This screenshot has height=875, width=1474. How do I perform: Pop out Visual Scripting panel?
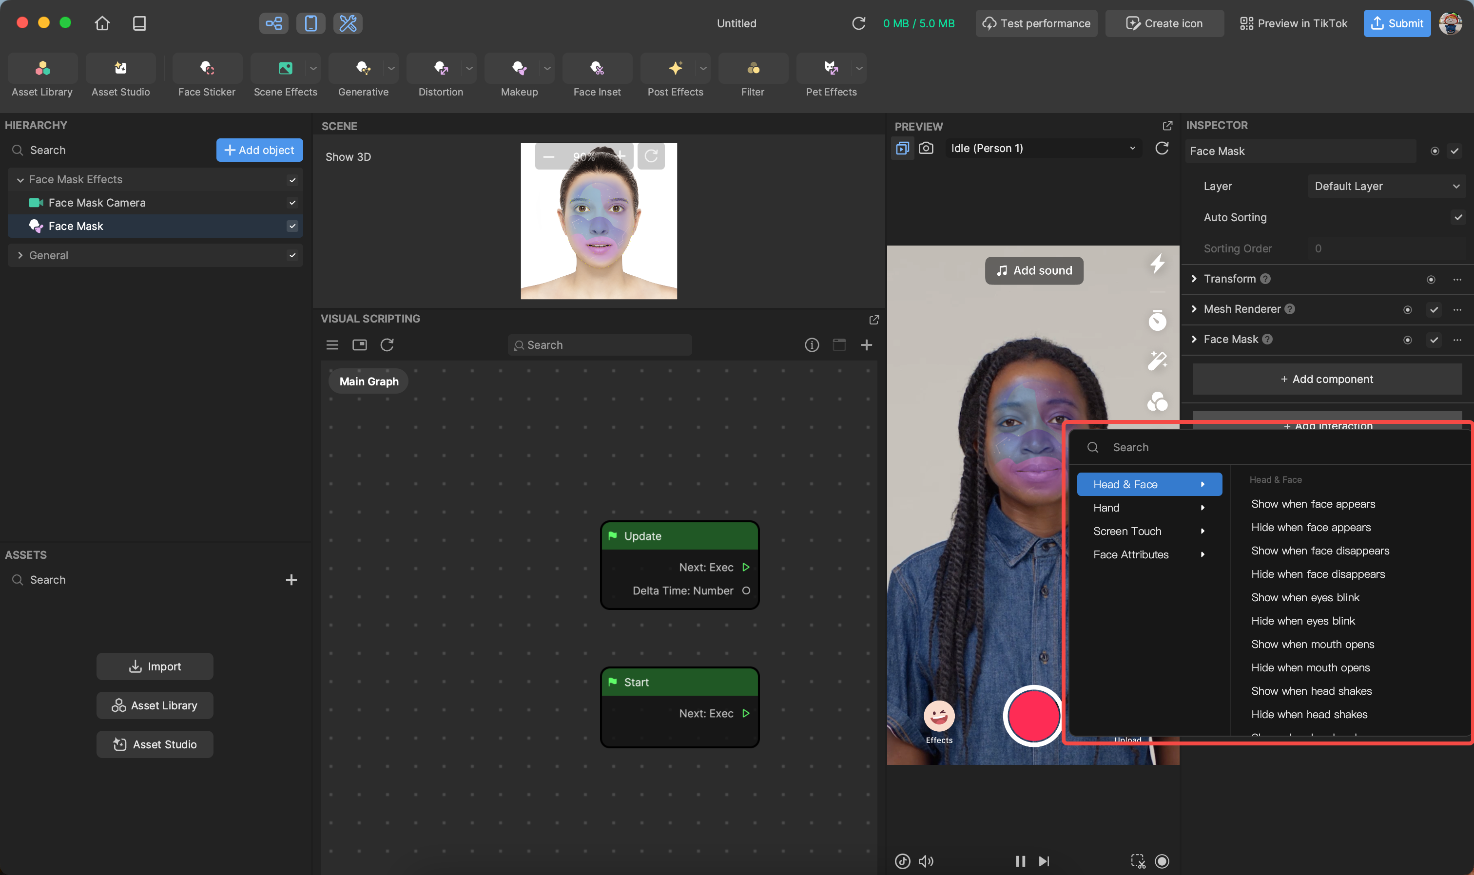(x=875, y=320)
